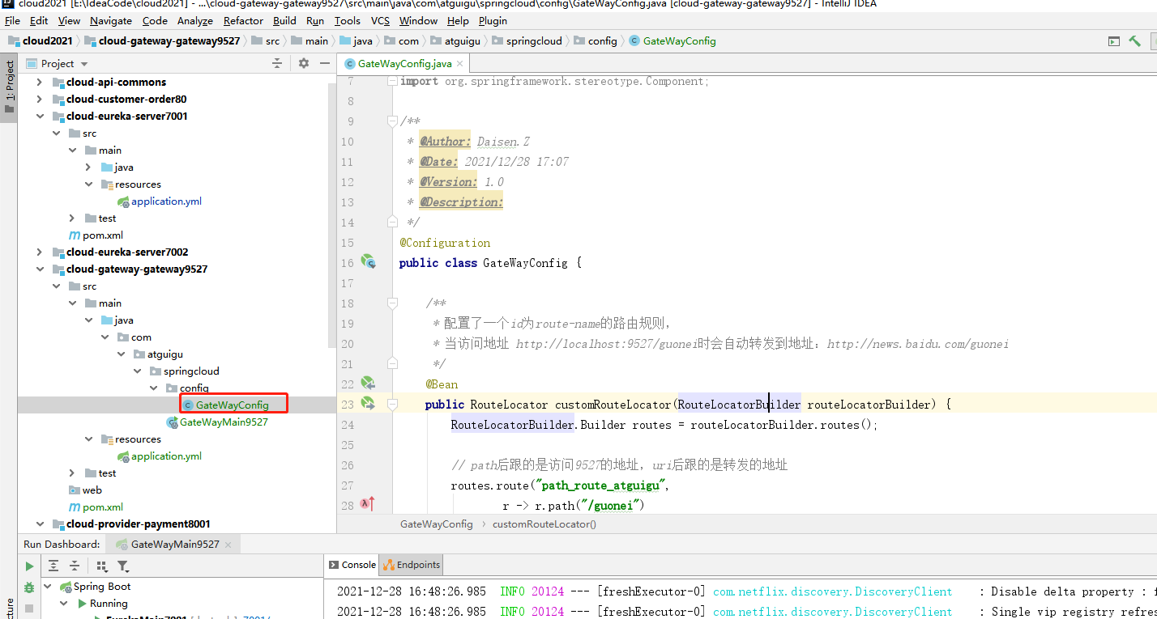The image size is (1157, 619).
Task: Toggle the 1: Project tool window button
Action: (9, 87)
